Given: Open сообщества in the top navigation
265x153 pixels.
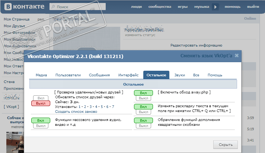Looking at the screenshot, I should point(160,7).
